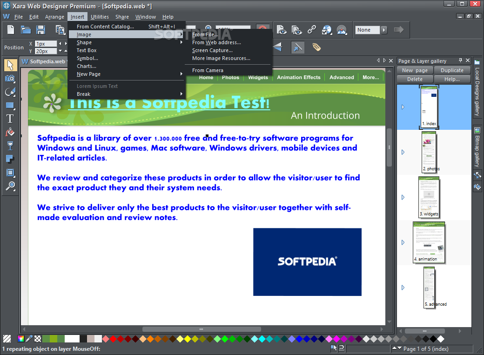
Task: Click the color editor rainbow icon
Action: point(20,339)
